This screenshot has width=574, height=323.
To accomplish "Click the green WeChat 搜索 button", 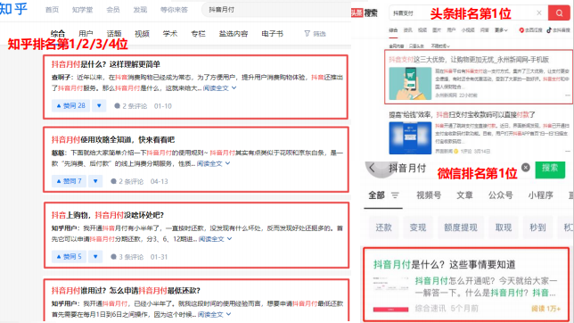I will (550, 170).
